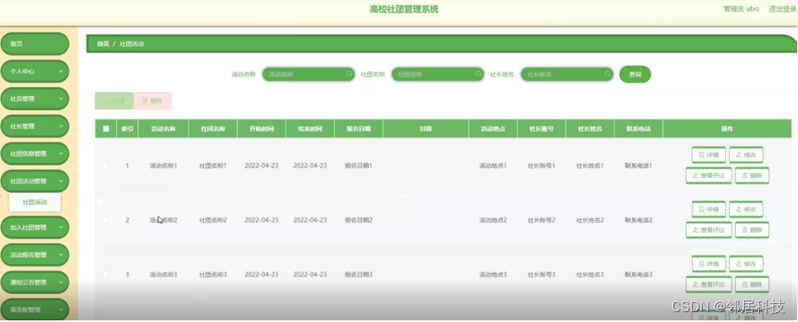This screenshot has height=322, width=798.
Task: Click 修改 for row 活动名称3
Action: coord(746,264)
